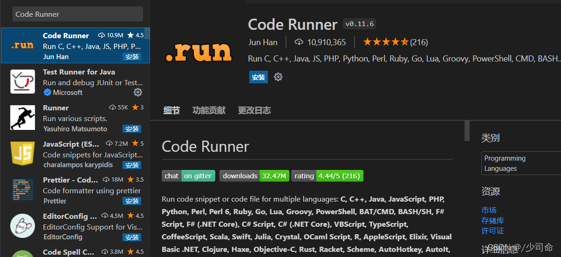Viewport: 561px width, 257px height.
Task: Click the Runner running man icon
Action: coord(22,117)
